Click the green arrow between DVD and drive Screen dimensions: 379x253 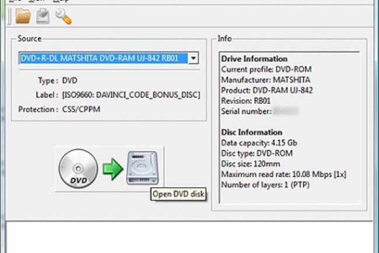[113, 168]
